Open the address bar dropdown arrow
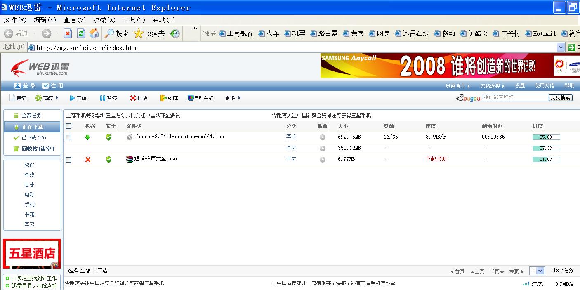The width and height of the screenshot is (580, 290). (561, 47)
